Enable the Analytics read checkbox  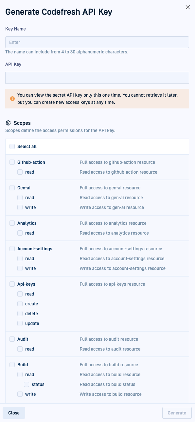20,233
